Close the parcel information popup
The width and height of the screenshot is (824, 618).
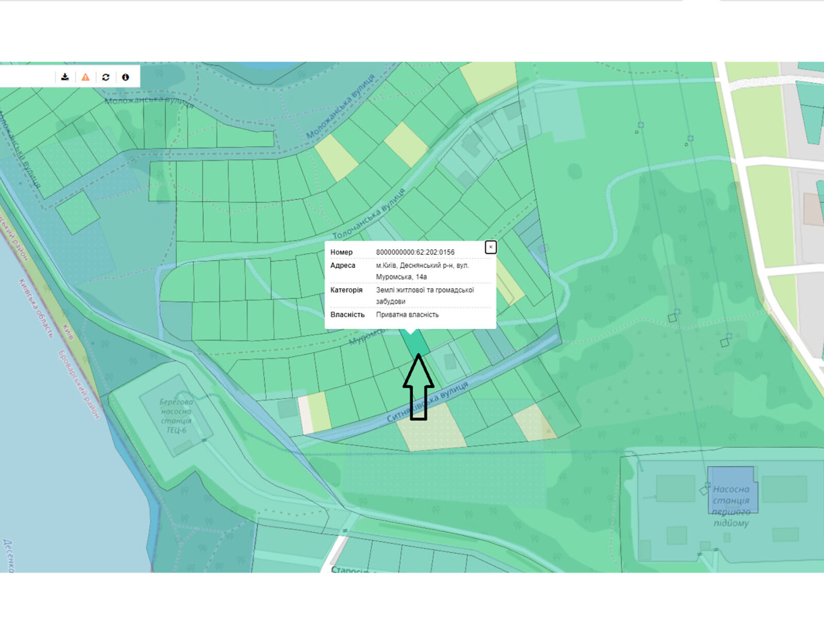point(490,247)
